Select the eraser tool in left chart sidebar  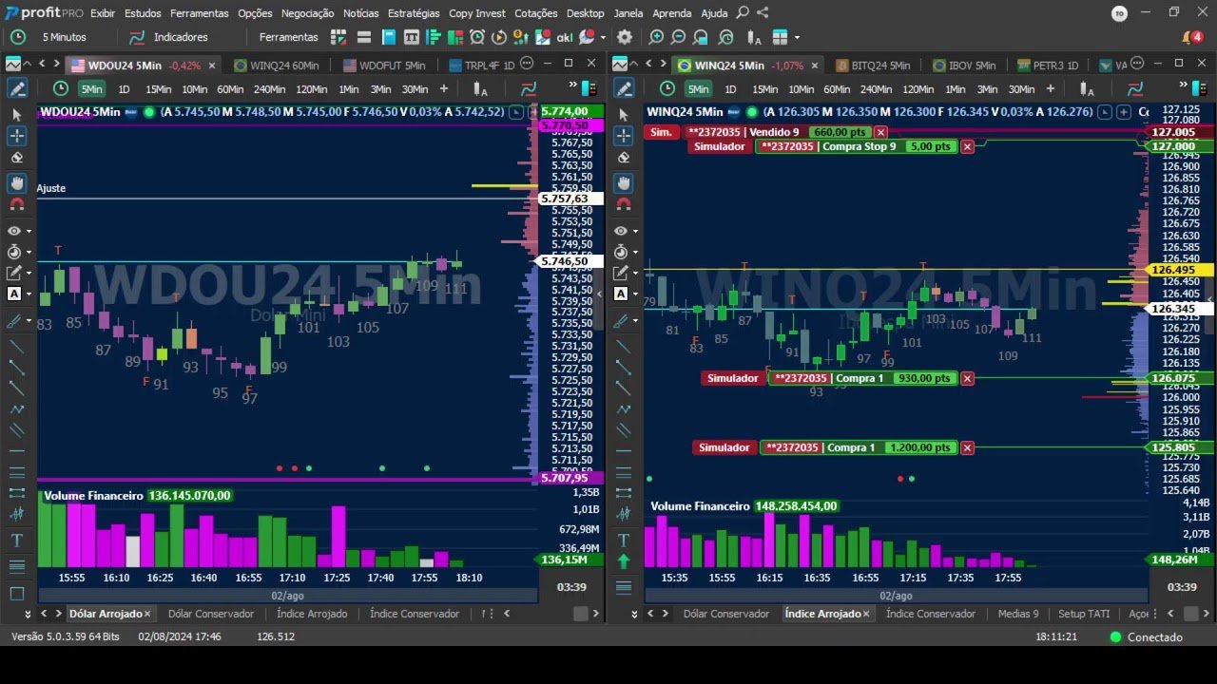(x=16, y=158)
